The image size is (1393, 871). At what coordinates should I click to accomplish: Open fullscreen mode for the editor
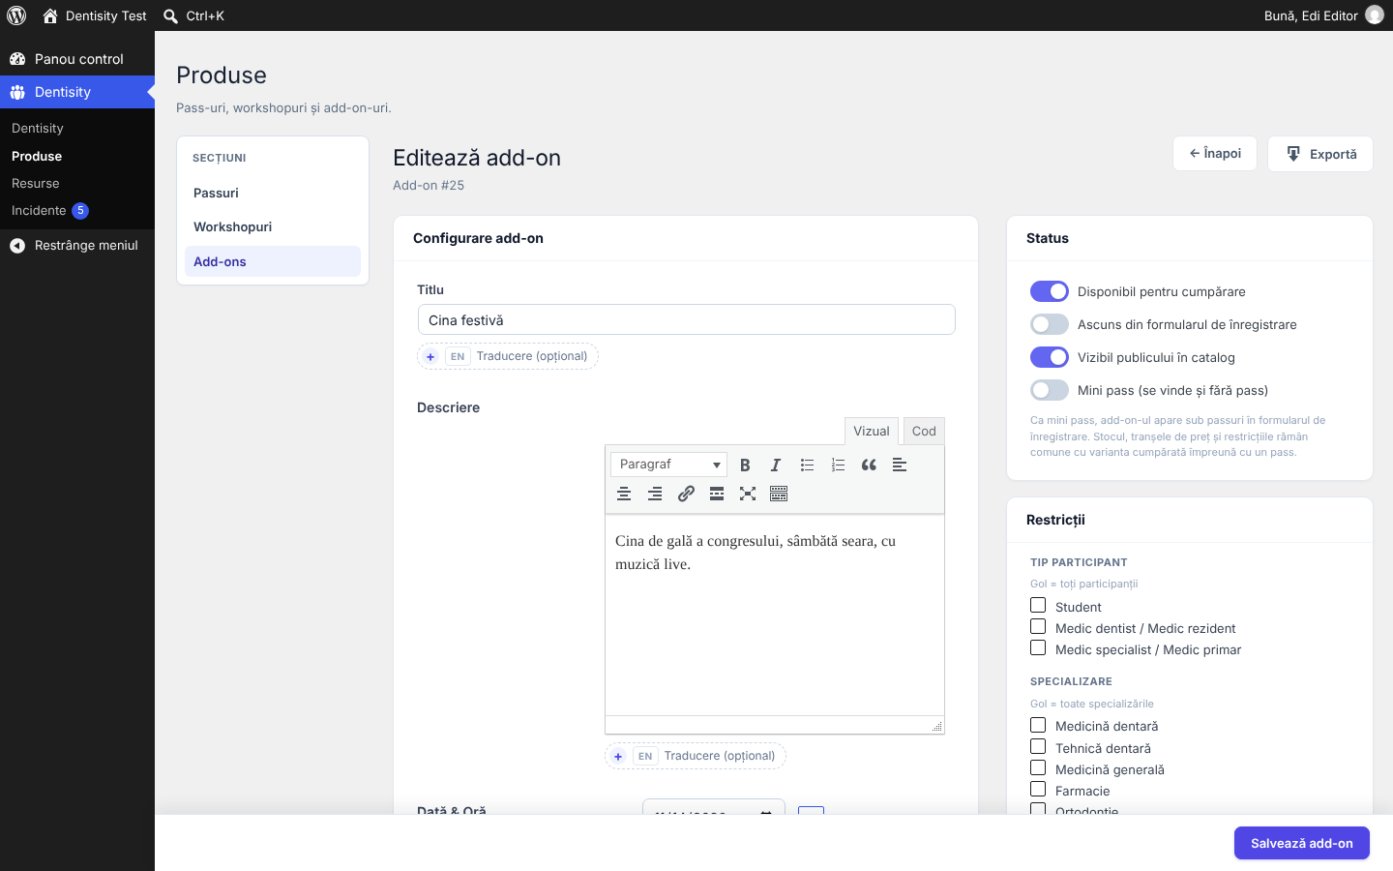pos(748,494)
